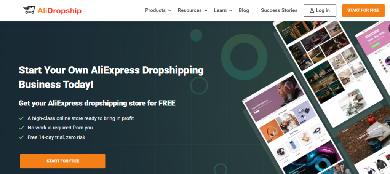Click START FOR FREE button below the checklist
390x174 pixels.
[63, 161]
